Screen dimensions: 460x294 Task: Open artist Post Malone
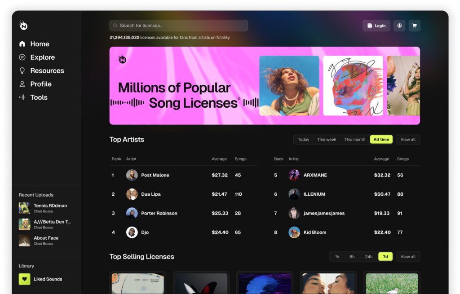(155, 175)
